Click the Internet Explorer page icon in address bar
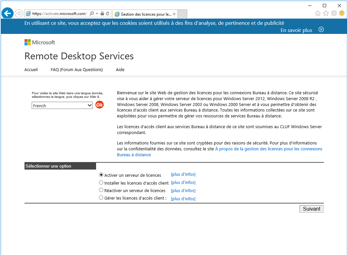 (x=28, y=13)
